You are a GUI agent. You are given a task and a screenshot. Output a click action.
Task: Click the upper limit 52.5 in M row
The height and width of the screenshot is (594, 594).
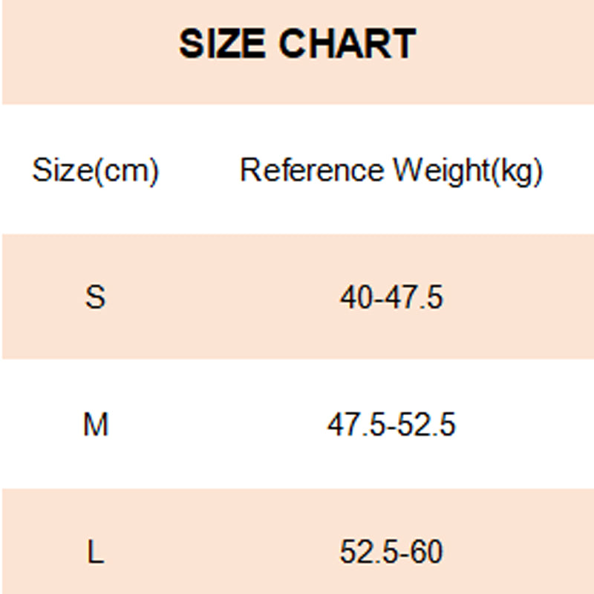[427, 425]
